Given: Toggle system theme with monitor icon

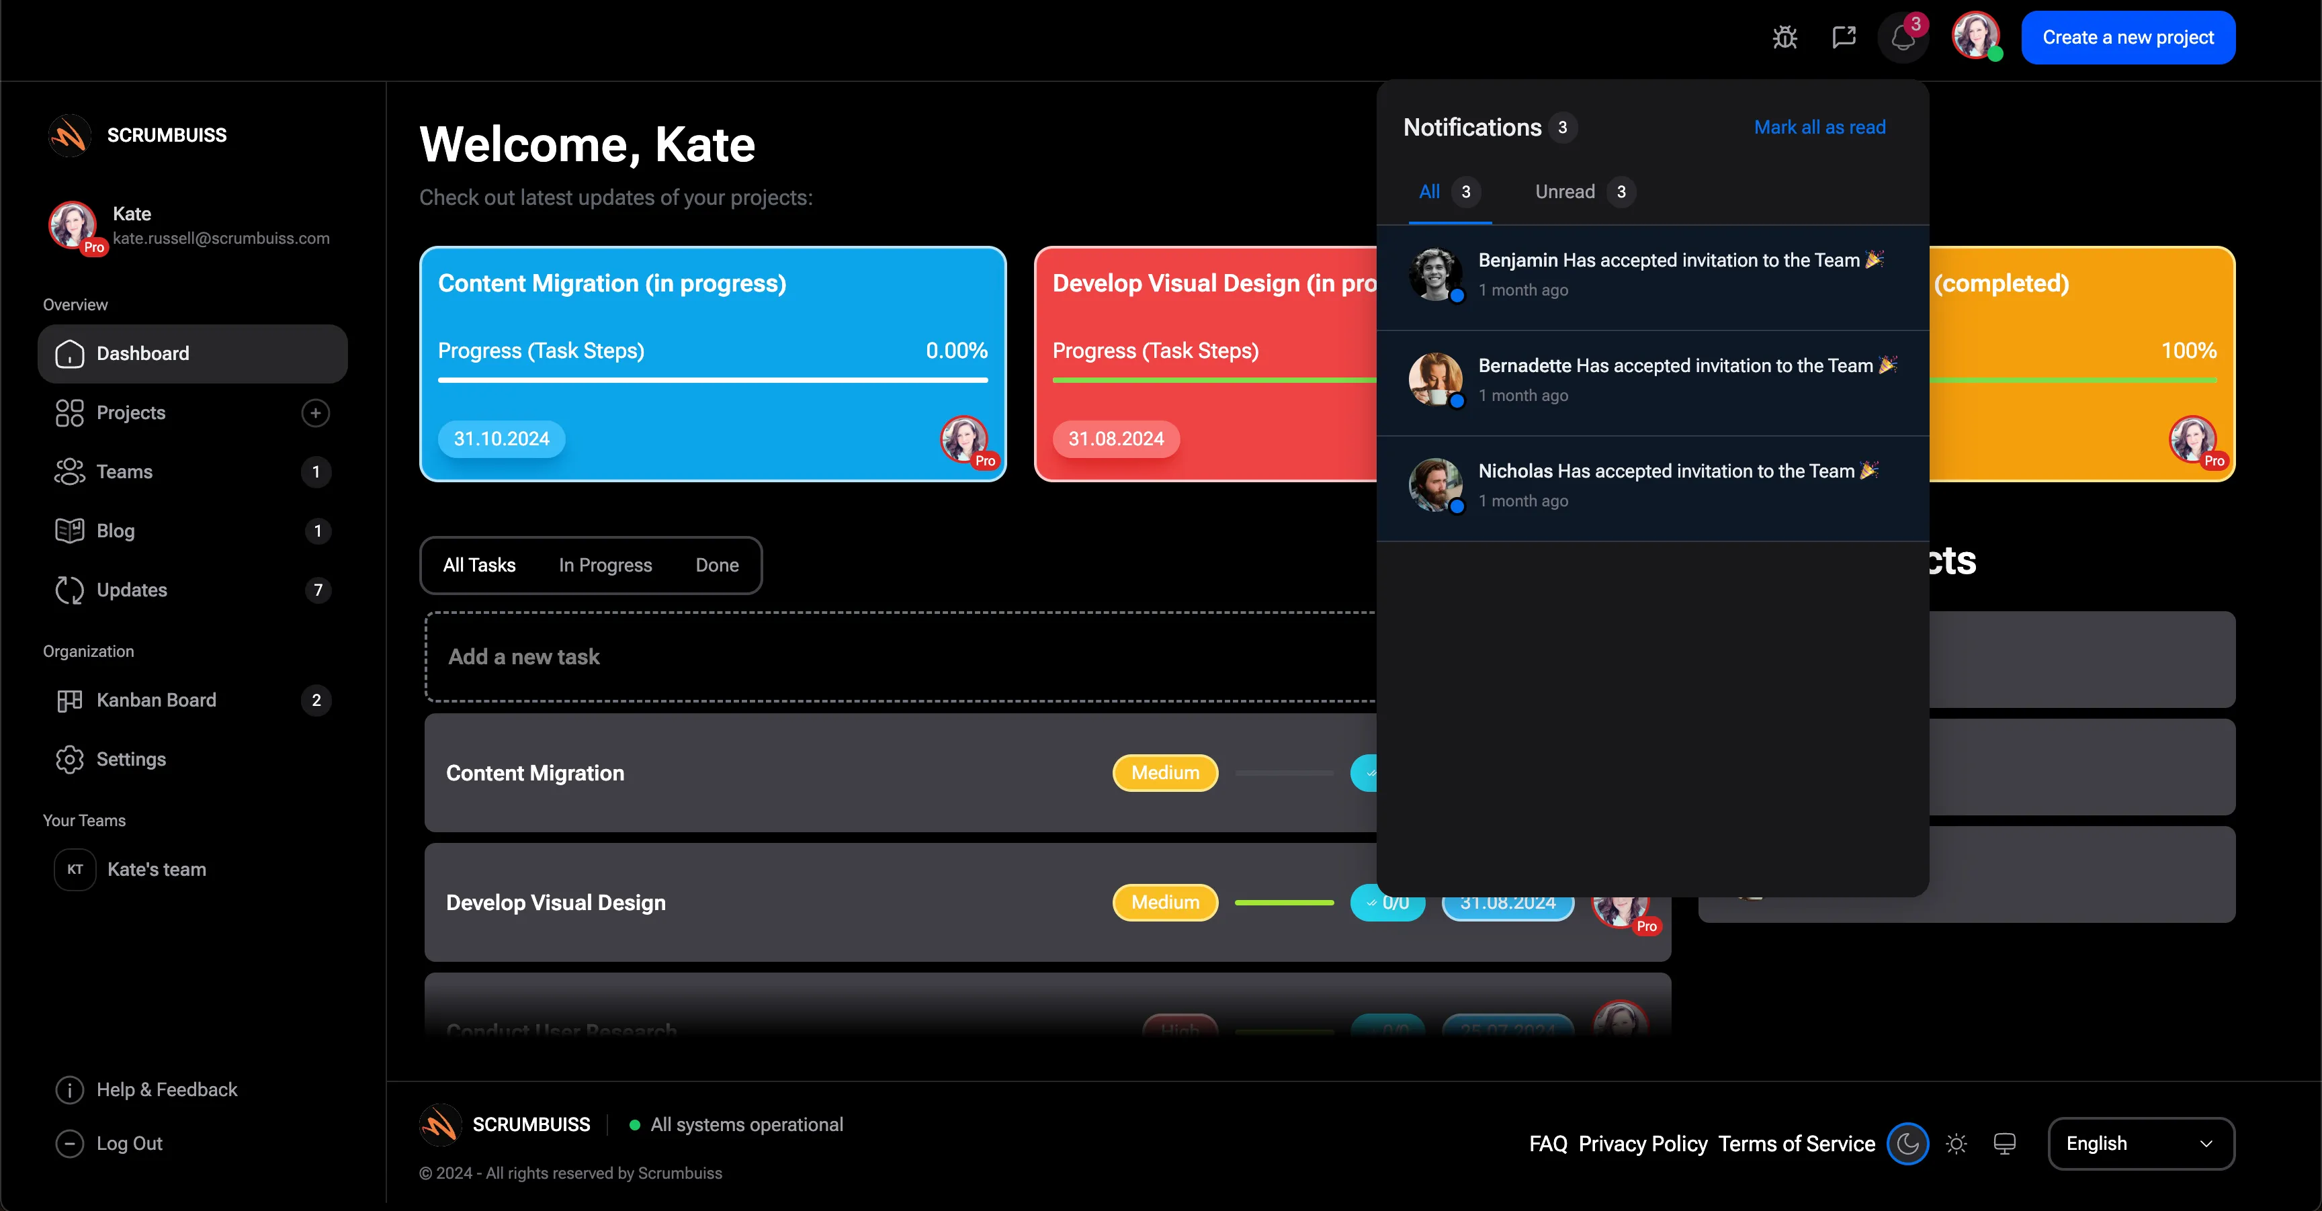Looking at the screenshot, I should (x=2005, y=1143).
